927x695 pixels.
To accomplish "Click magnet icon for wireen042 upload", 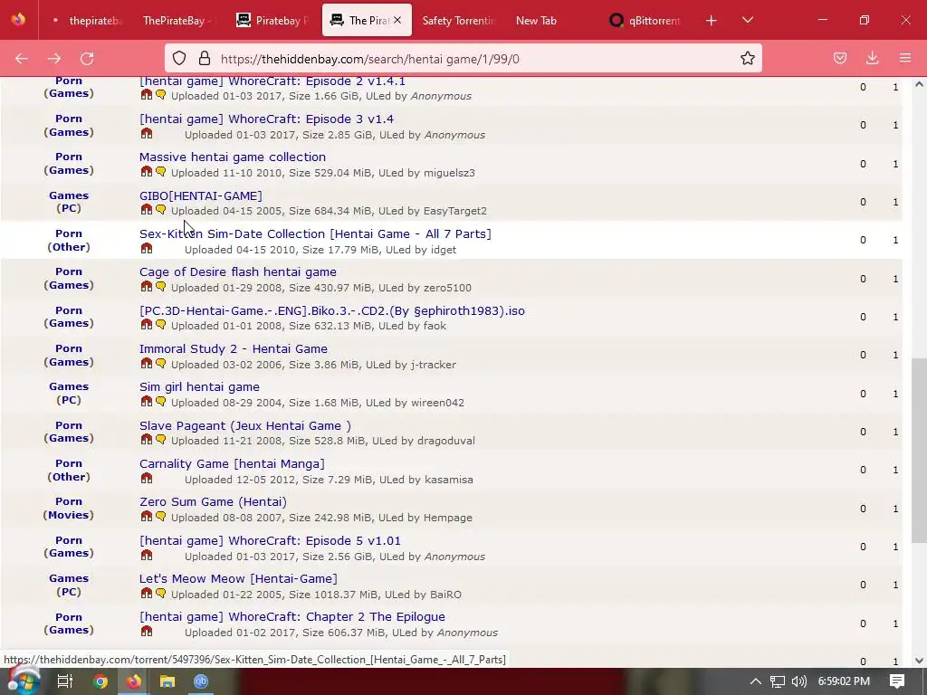I will [147, 401].
